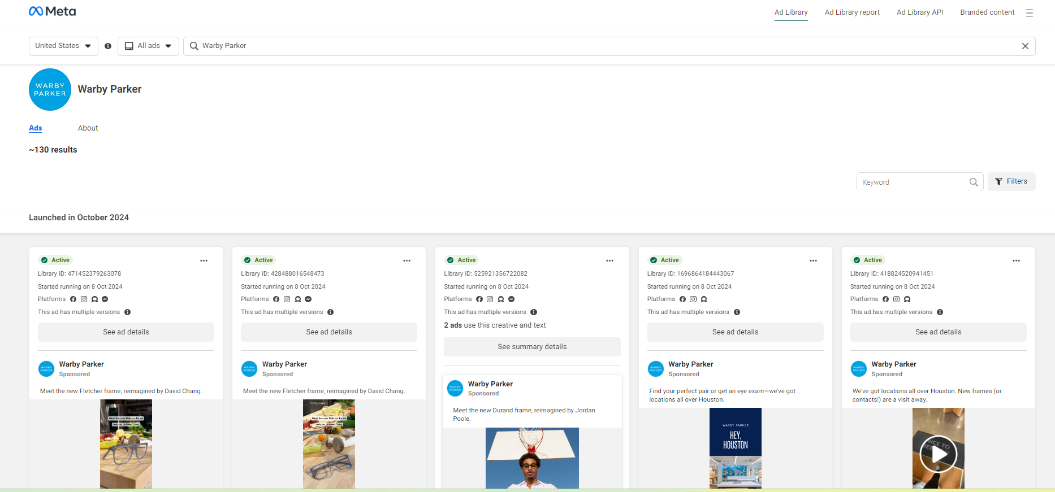This screenshot has width=1055, height=492.
Task: Open the Filters panel
Action: [x=1011, y=181]
